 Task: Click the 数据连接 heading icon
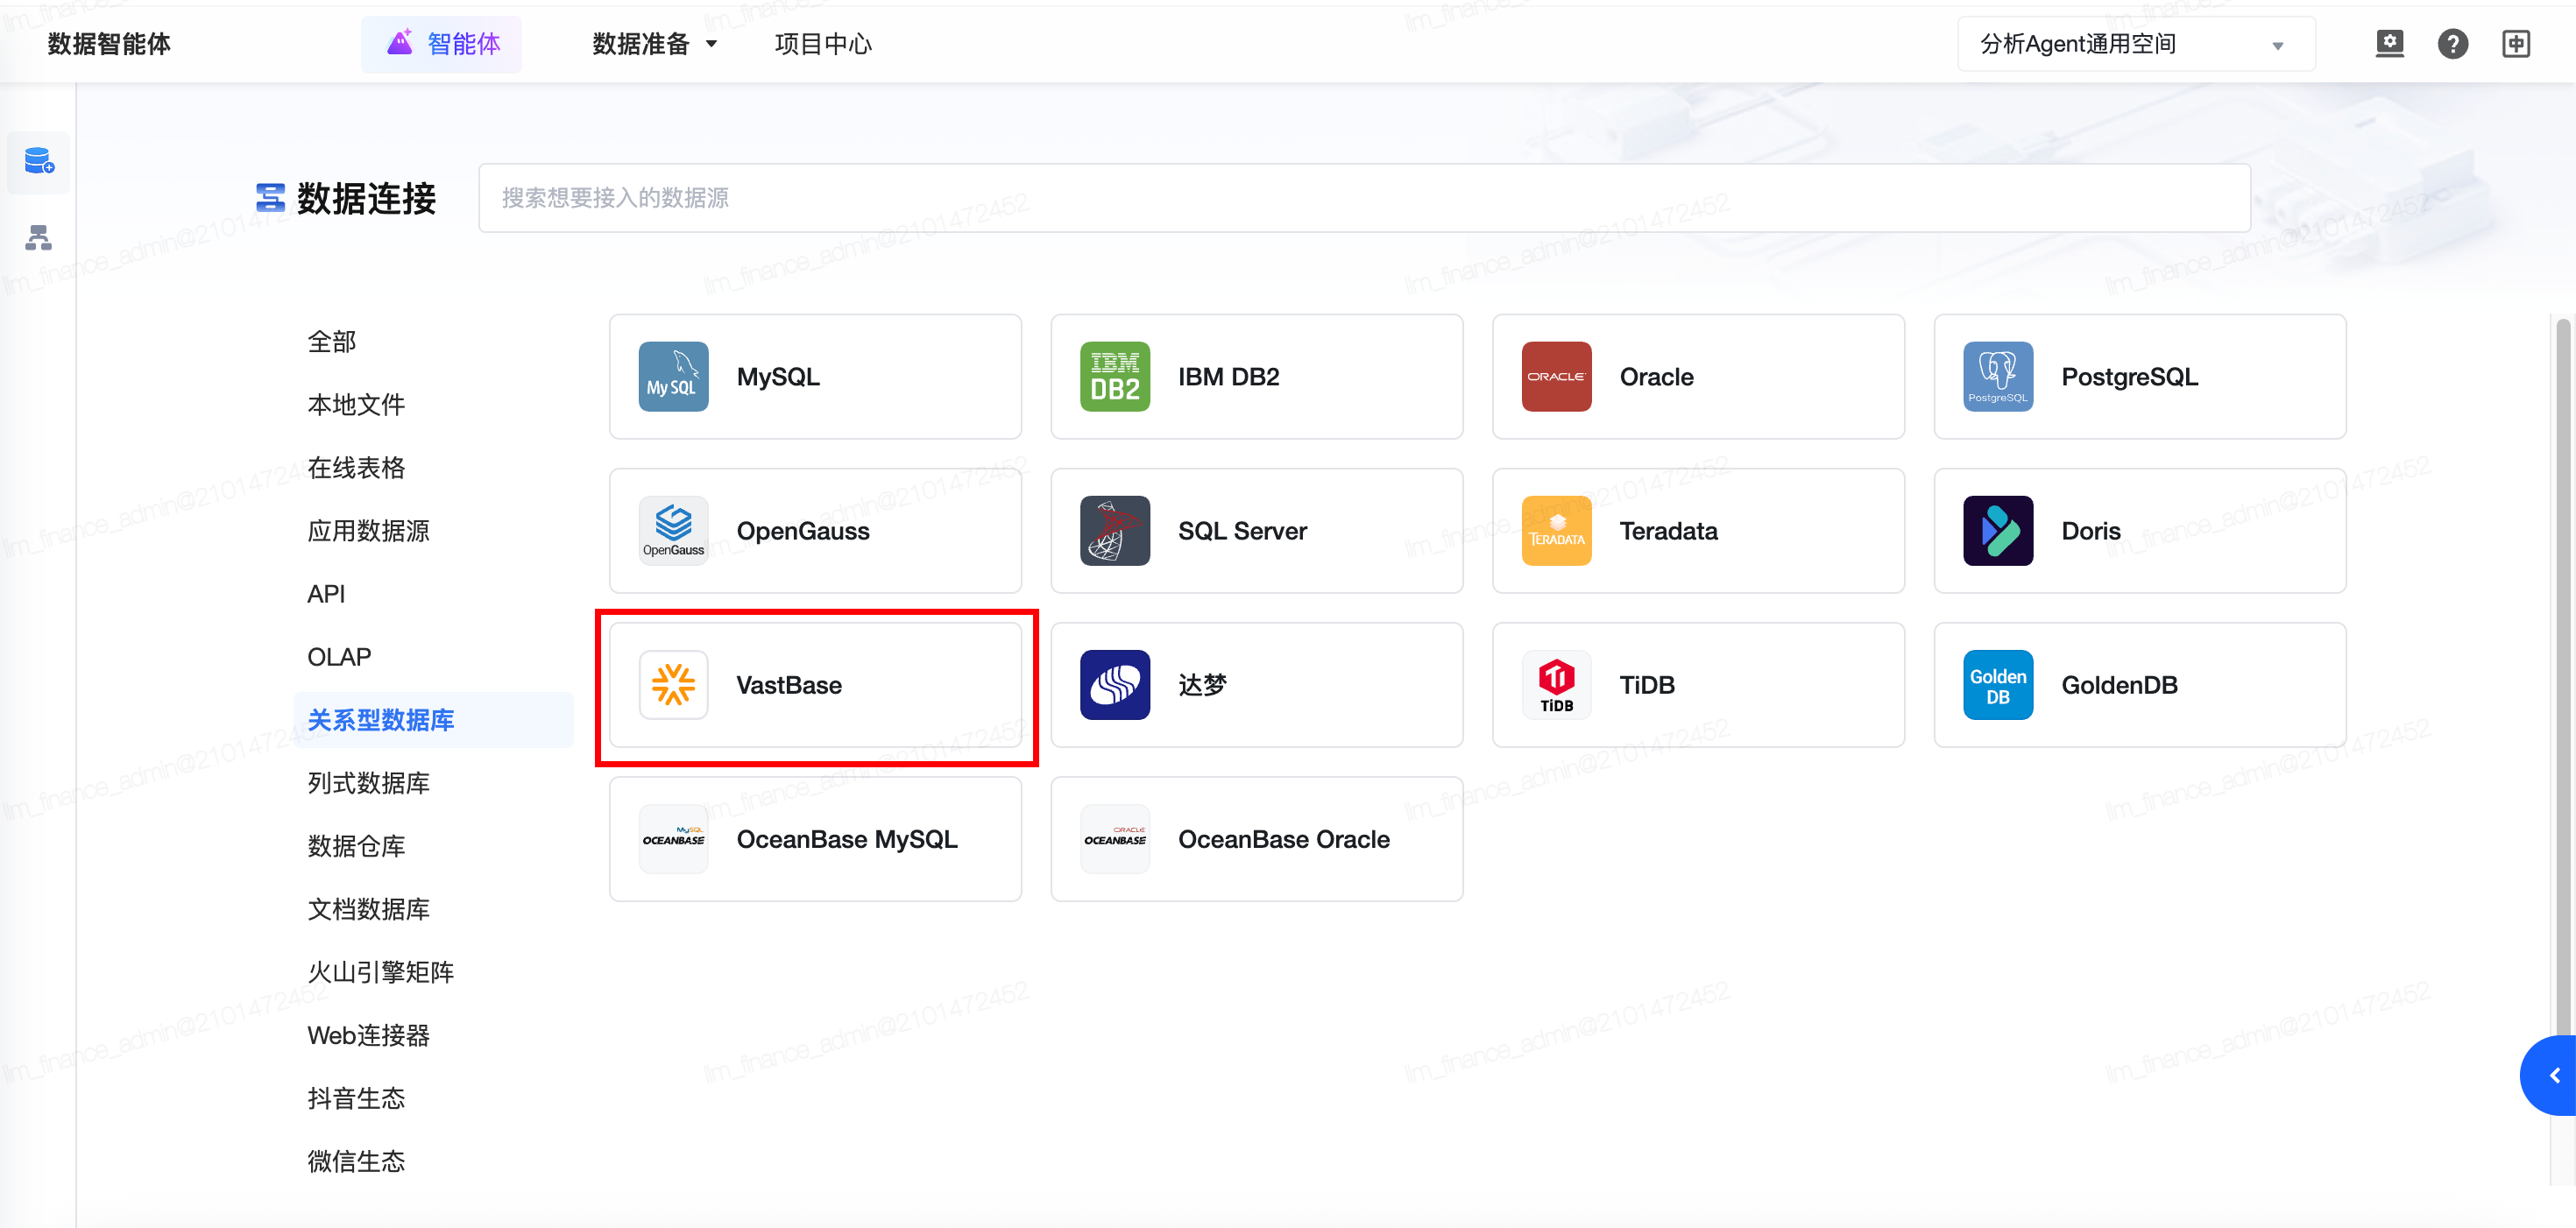(270, 198)
